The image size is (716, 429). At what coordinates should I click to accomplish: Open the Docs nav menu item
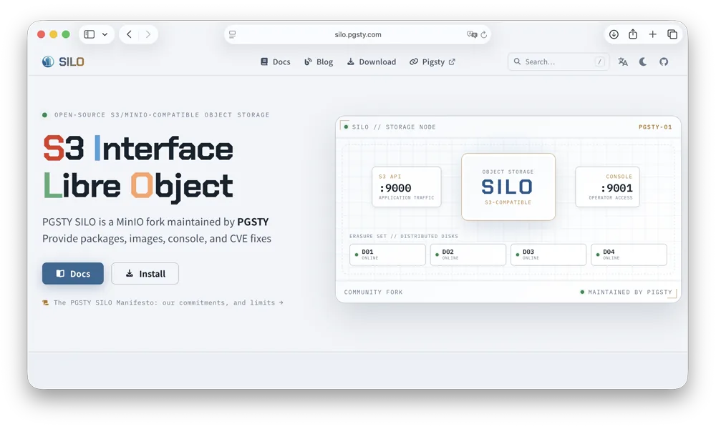coord(276,61)
